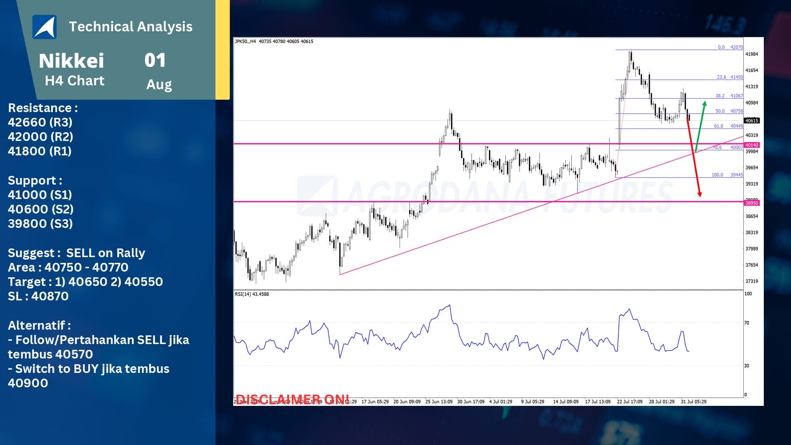This screenshot has width=791, height=445.
Task: Click the Agrodana arrow logo icon
Action: click(x=44, y=27)
